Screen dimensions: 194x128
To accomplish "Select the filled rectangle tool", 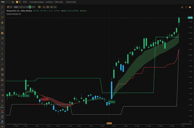I will coord(2,33).
